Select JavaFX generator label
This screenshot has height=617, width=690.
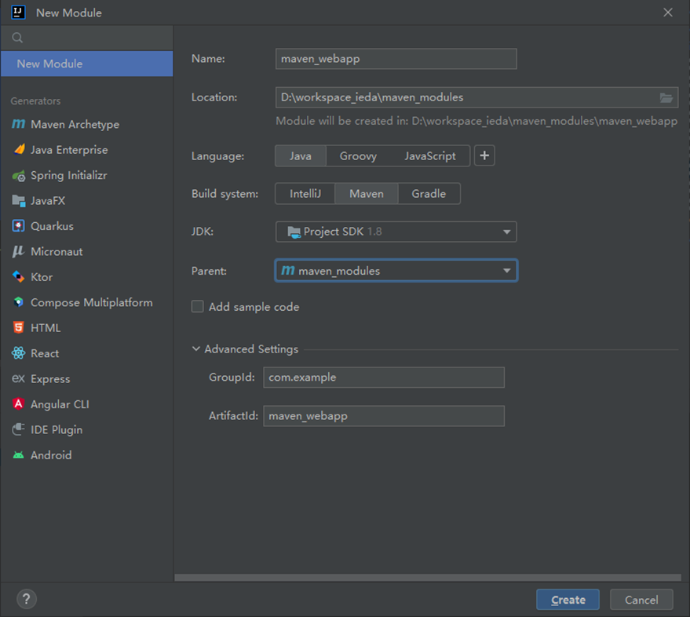coord(48,201)
